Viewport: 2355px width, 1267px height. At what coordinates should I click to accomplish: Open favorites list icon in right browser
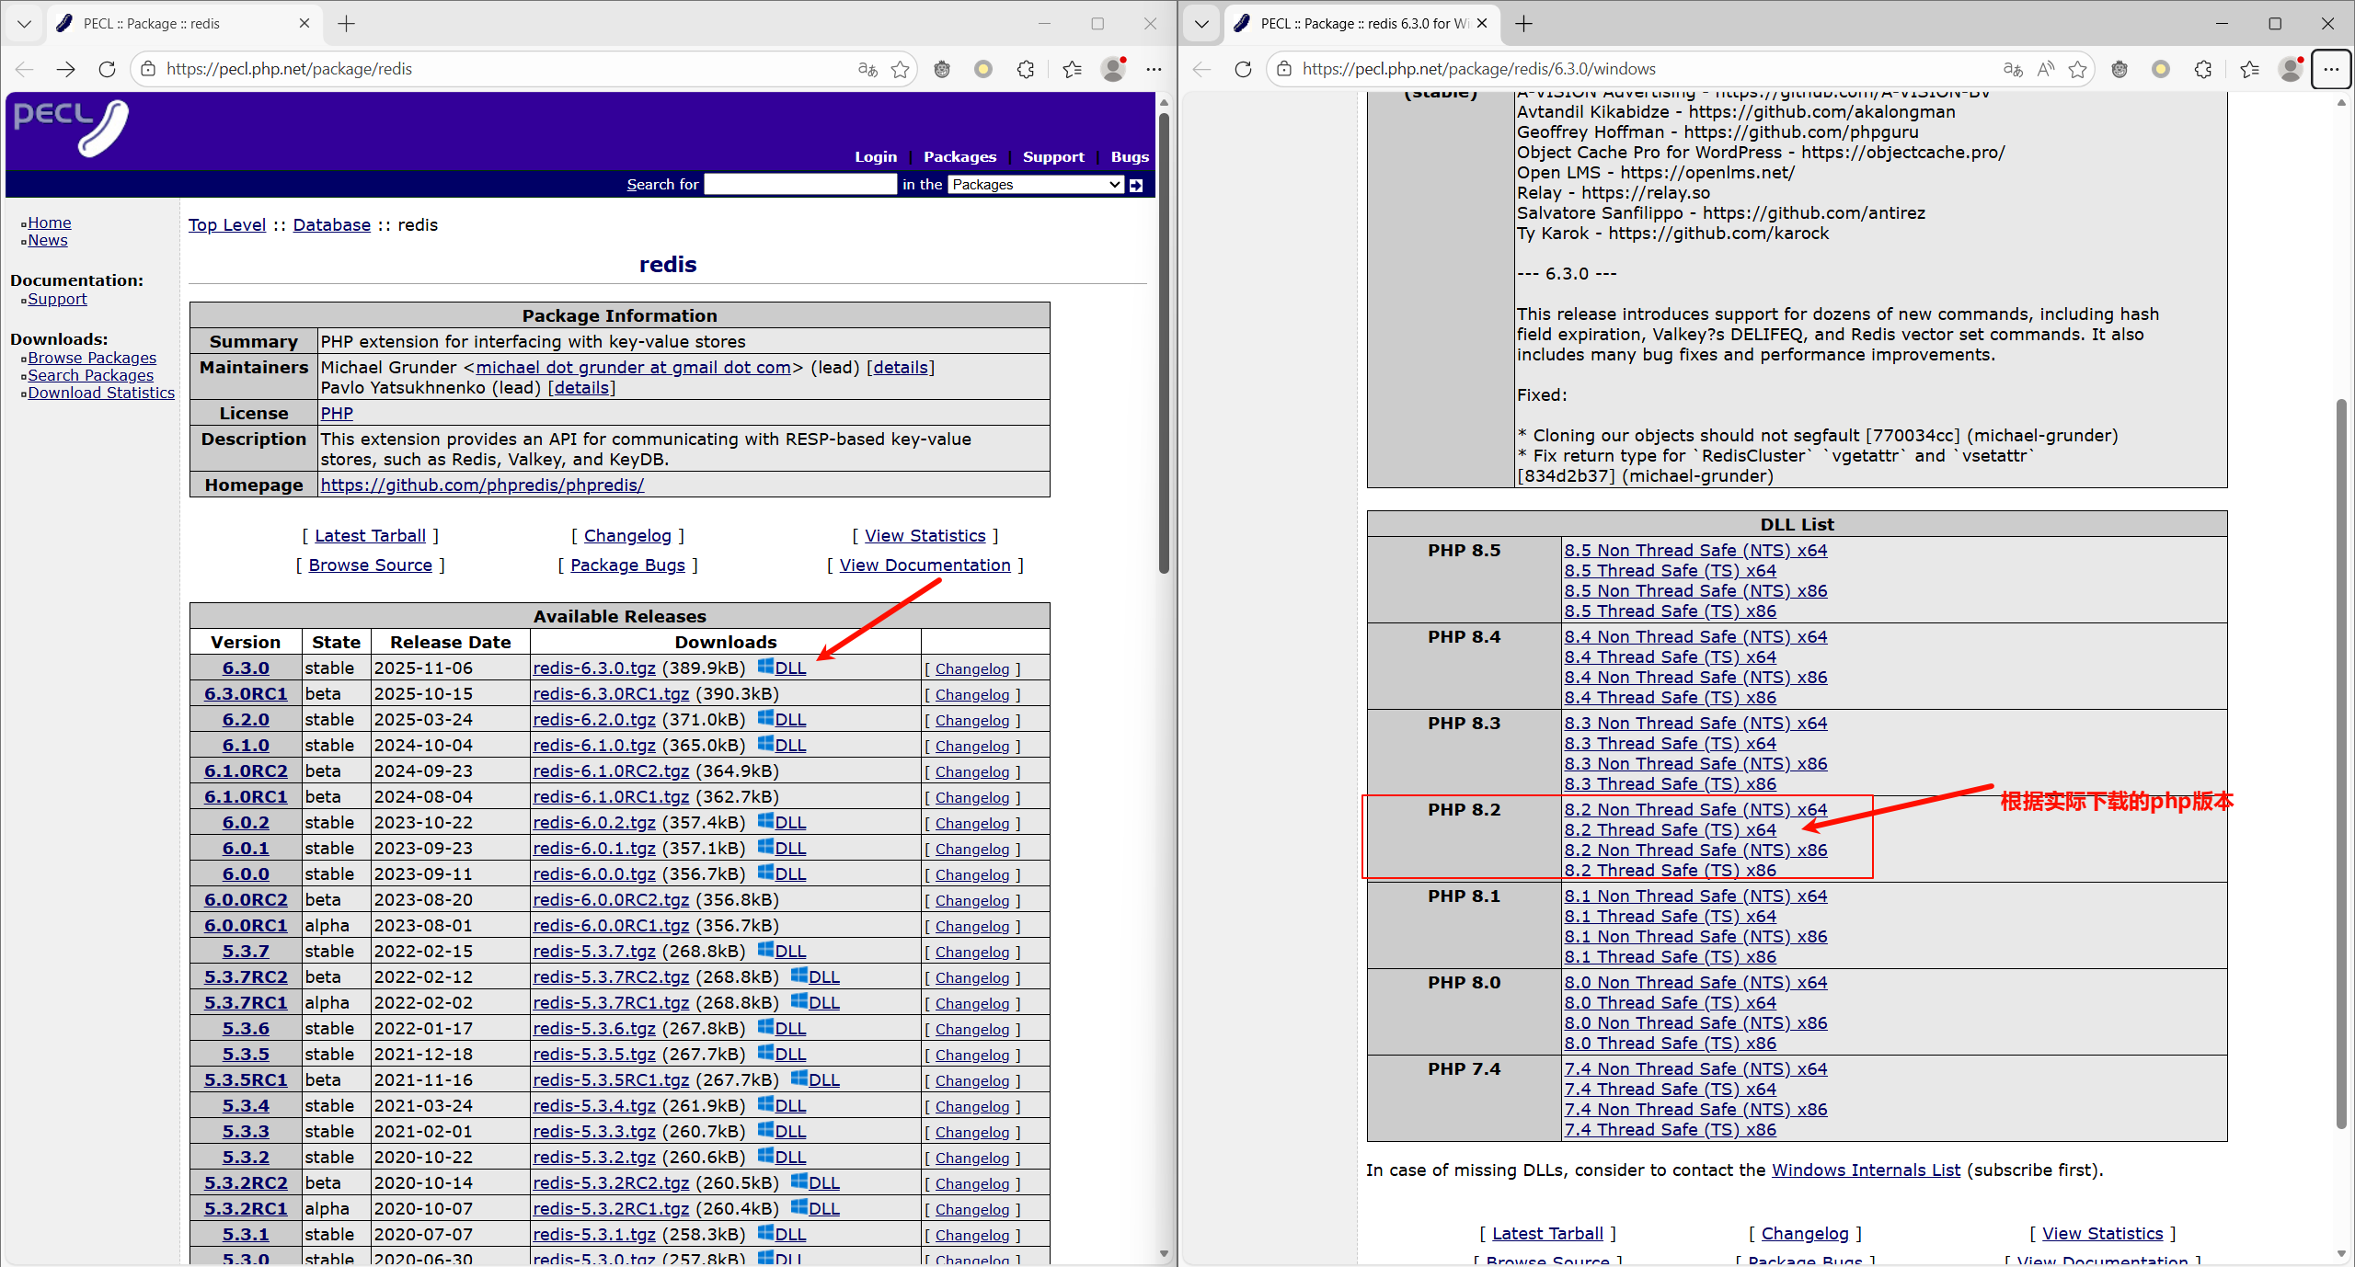tap(2249, 69)
